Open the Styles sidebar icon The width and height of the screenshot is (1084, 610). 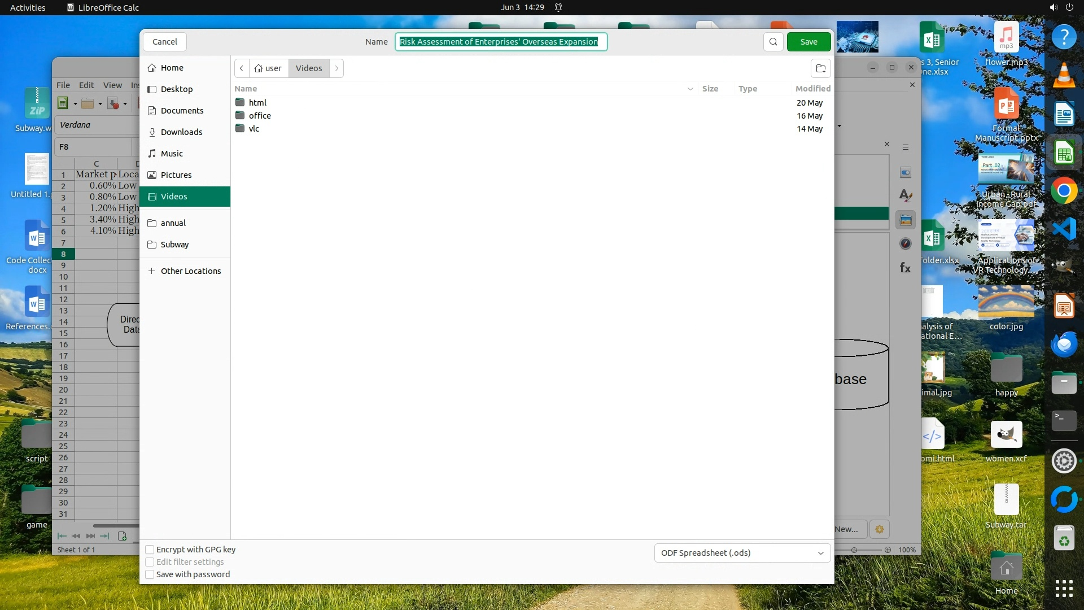pos(906,195)
